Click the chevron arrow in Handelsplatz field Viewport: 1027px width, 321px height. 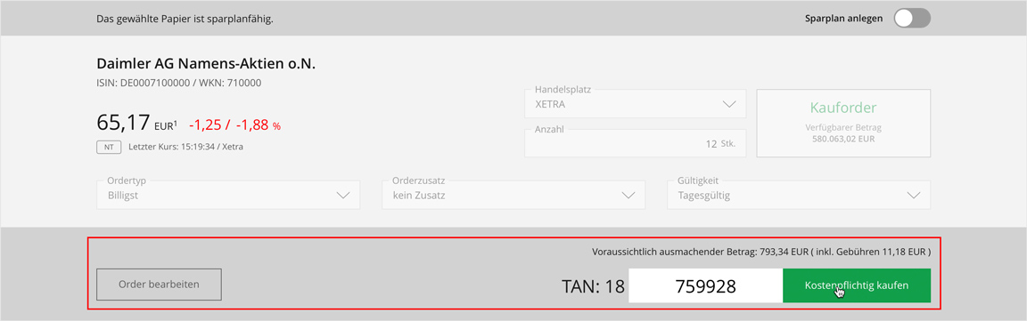pos(729,104)
